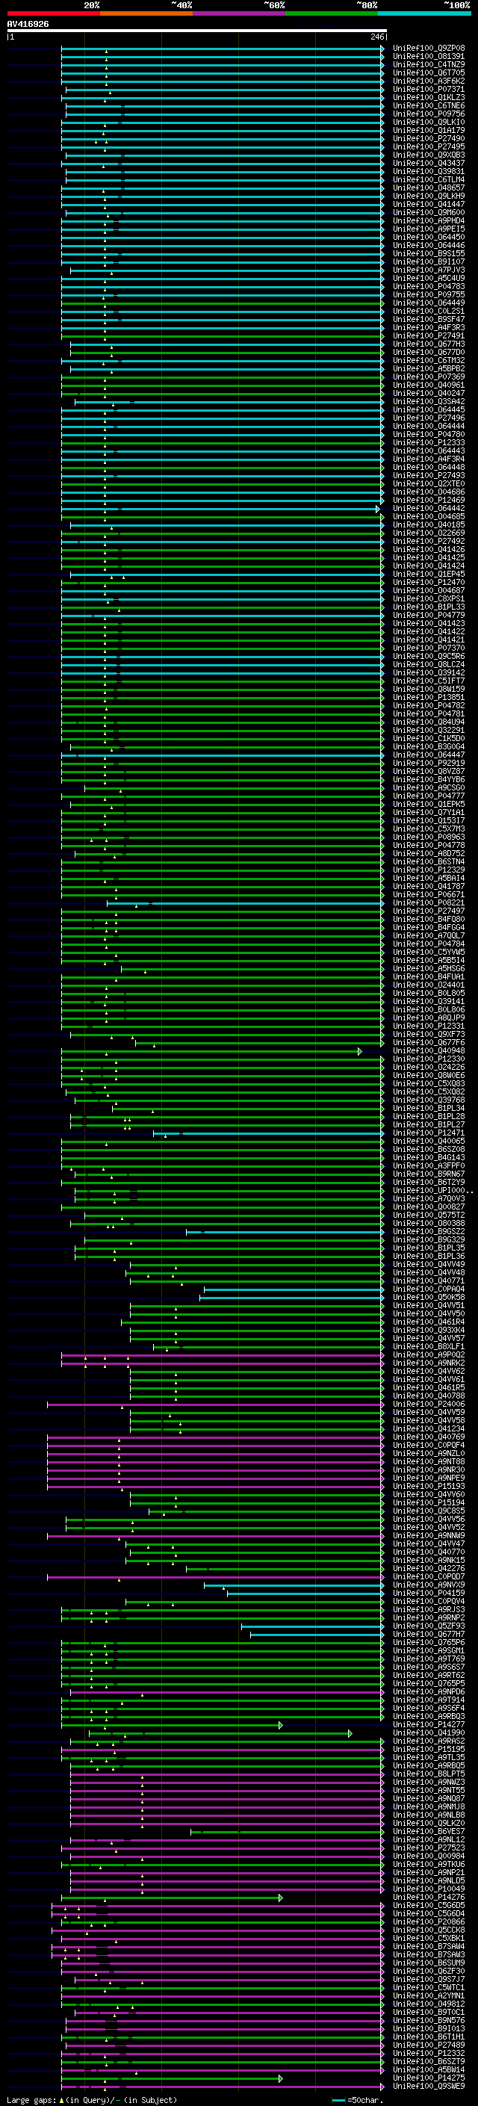478x2106 pixels.
Task: Select the UniRef100_B4FQ80 label
Action: point(429,919)
